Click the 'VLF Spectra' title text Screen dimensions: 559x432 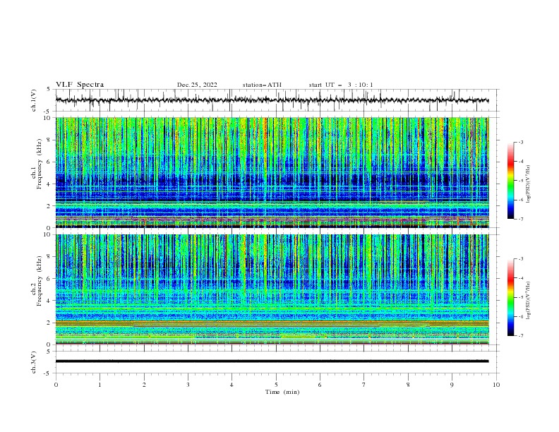(x=80, y=85)
